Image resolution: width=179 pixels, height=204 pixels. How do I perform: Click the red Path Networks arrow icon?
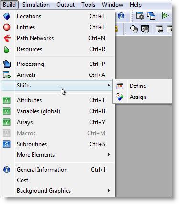click(7, 38)
